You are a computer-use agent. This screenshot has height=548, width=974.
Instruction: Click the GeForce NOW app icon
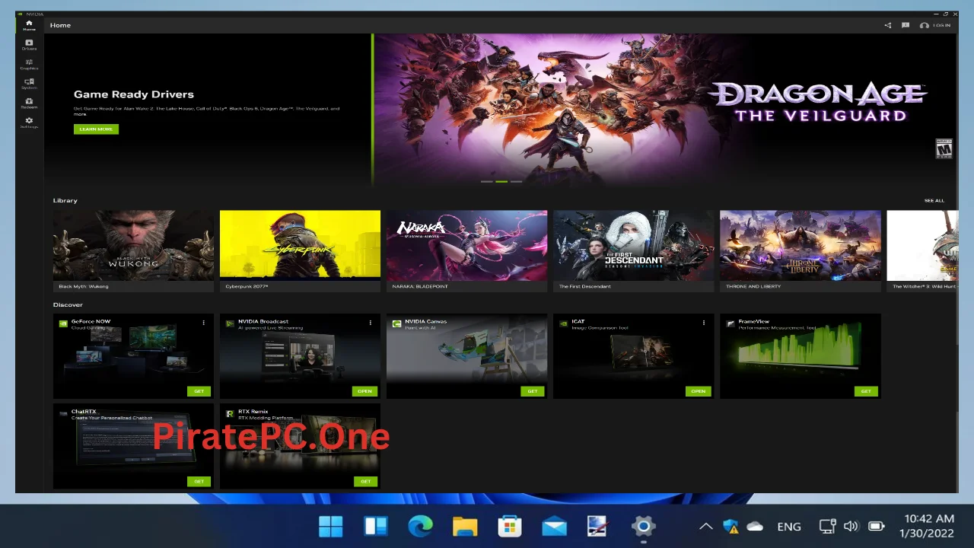tap(63, 323)
